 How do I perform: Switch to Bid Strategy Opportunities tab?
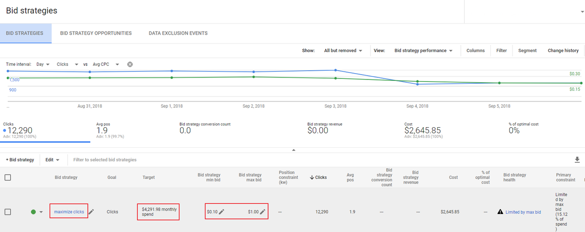pyautogui.click(x=96, y=33)
